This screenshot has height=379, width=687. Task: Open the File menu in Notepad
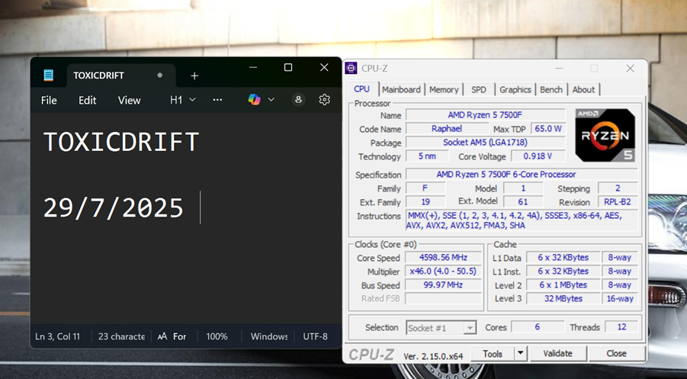(49, 101)
